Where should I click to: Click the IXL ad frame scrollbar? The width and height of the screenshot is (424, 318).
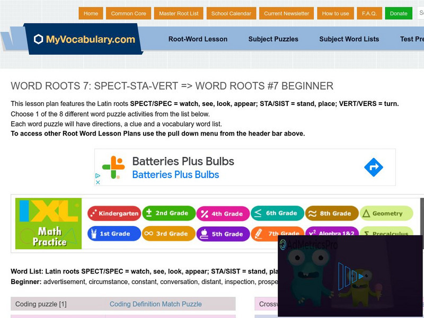click(x=422, y=223)
